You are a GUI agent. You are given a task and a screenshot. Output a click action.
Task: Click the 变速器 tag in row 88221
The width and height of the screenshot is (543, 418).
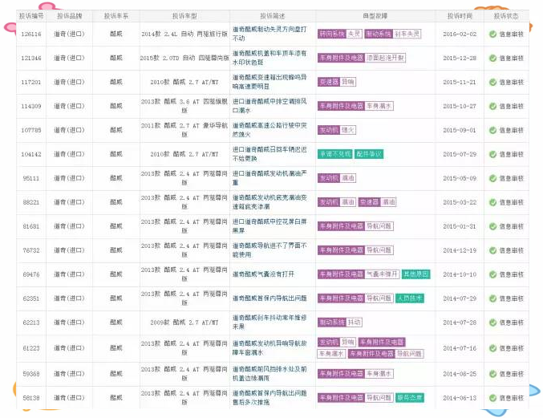tap(369, 202)
